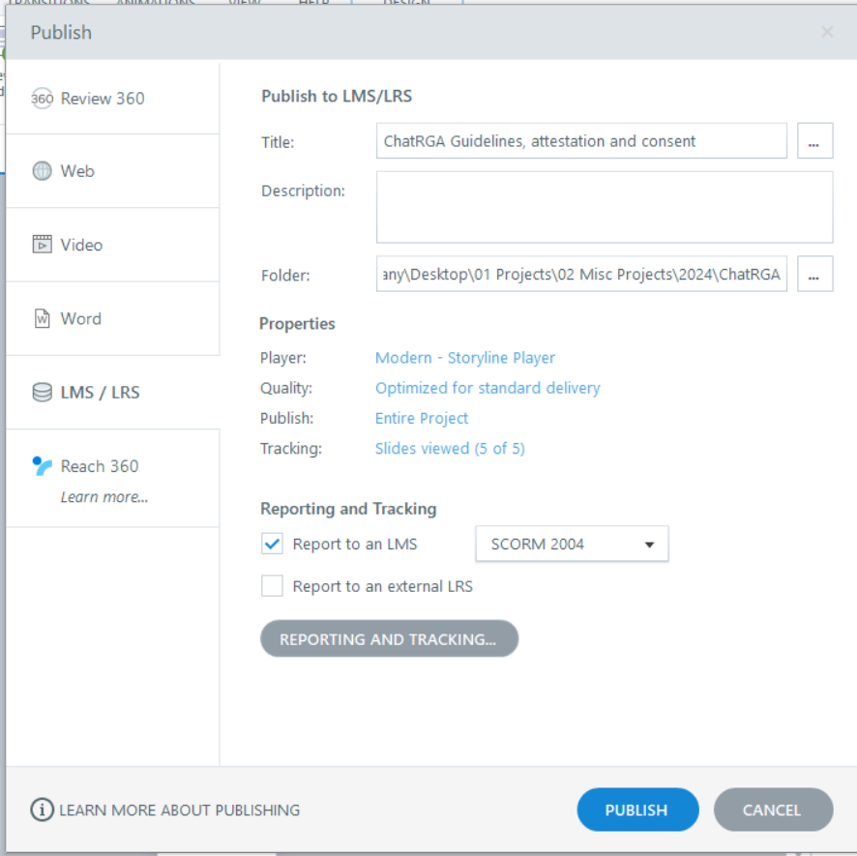The width and height of the screenshot is (857, 856).
Task: Browse for folder with ellipsis button
Action: [x=814, y=275]
